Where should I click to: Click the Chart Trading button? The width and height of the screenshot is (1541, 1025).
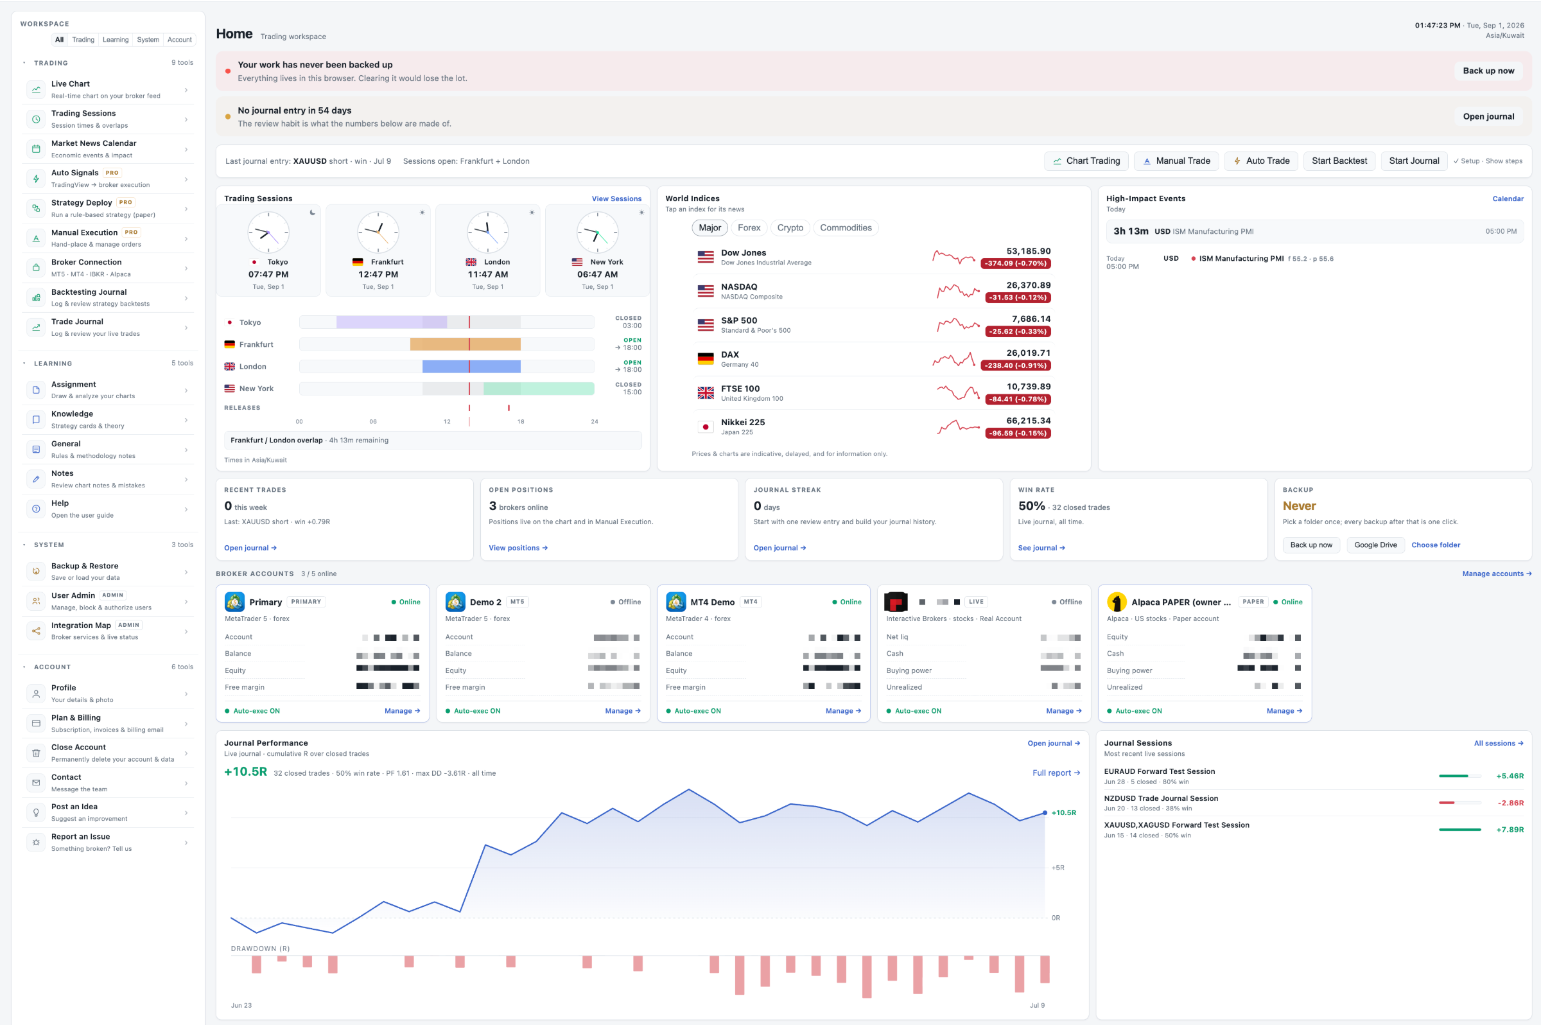pos(1086,161)
